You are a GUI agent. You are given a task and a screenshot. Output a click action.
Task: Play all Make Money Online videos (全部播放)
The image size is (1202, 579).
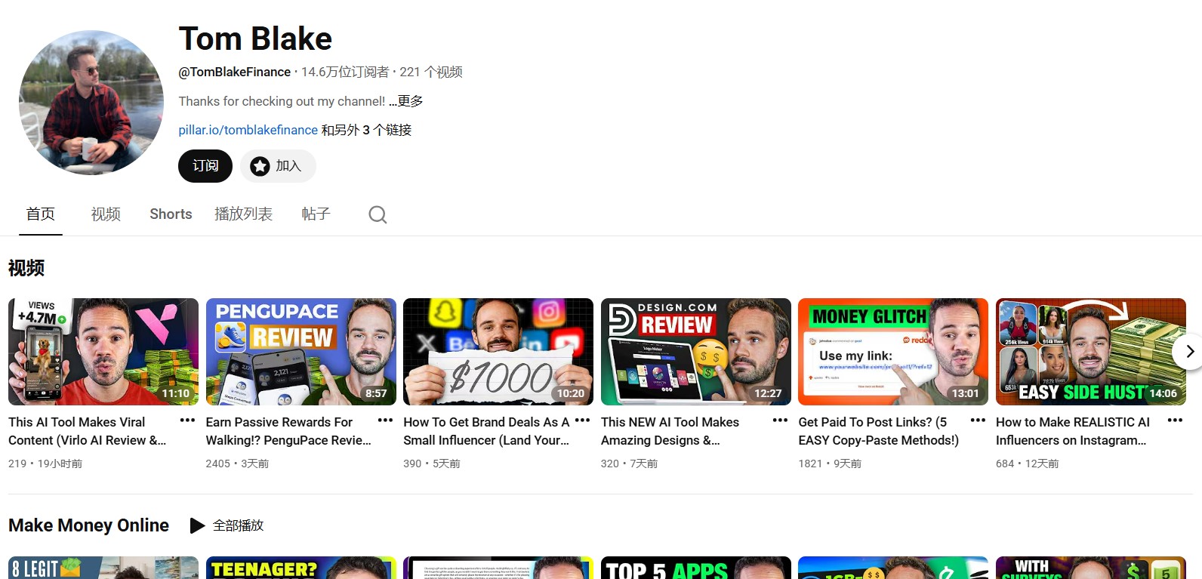[227, 525]
